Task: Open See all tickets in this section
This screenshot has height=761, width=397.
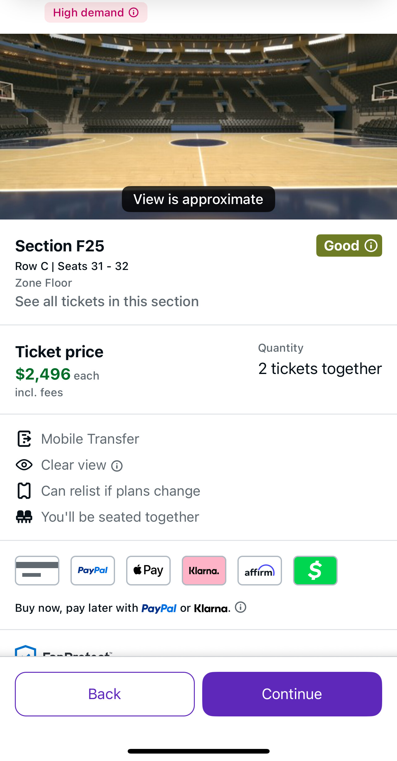Action: 107,302
